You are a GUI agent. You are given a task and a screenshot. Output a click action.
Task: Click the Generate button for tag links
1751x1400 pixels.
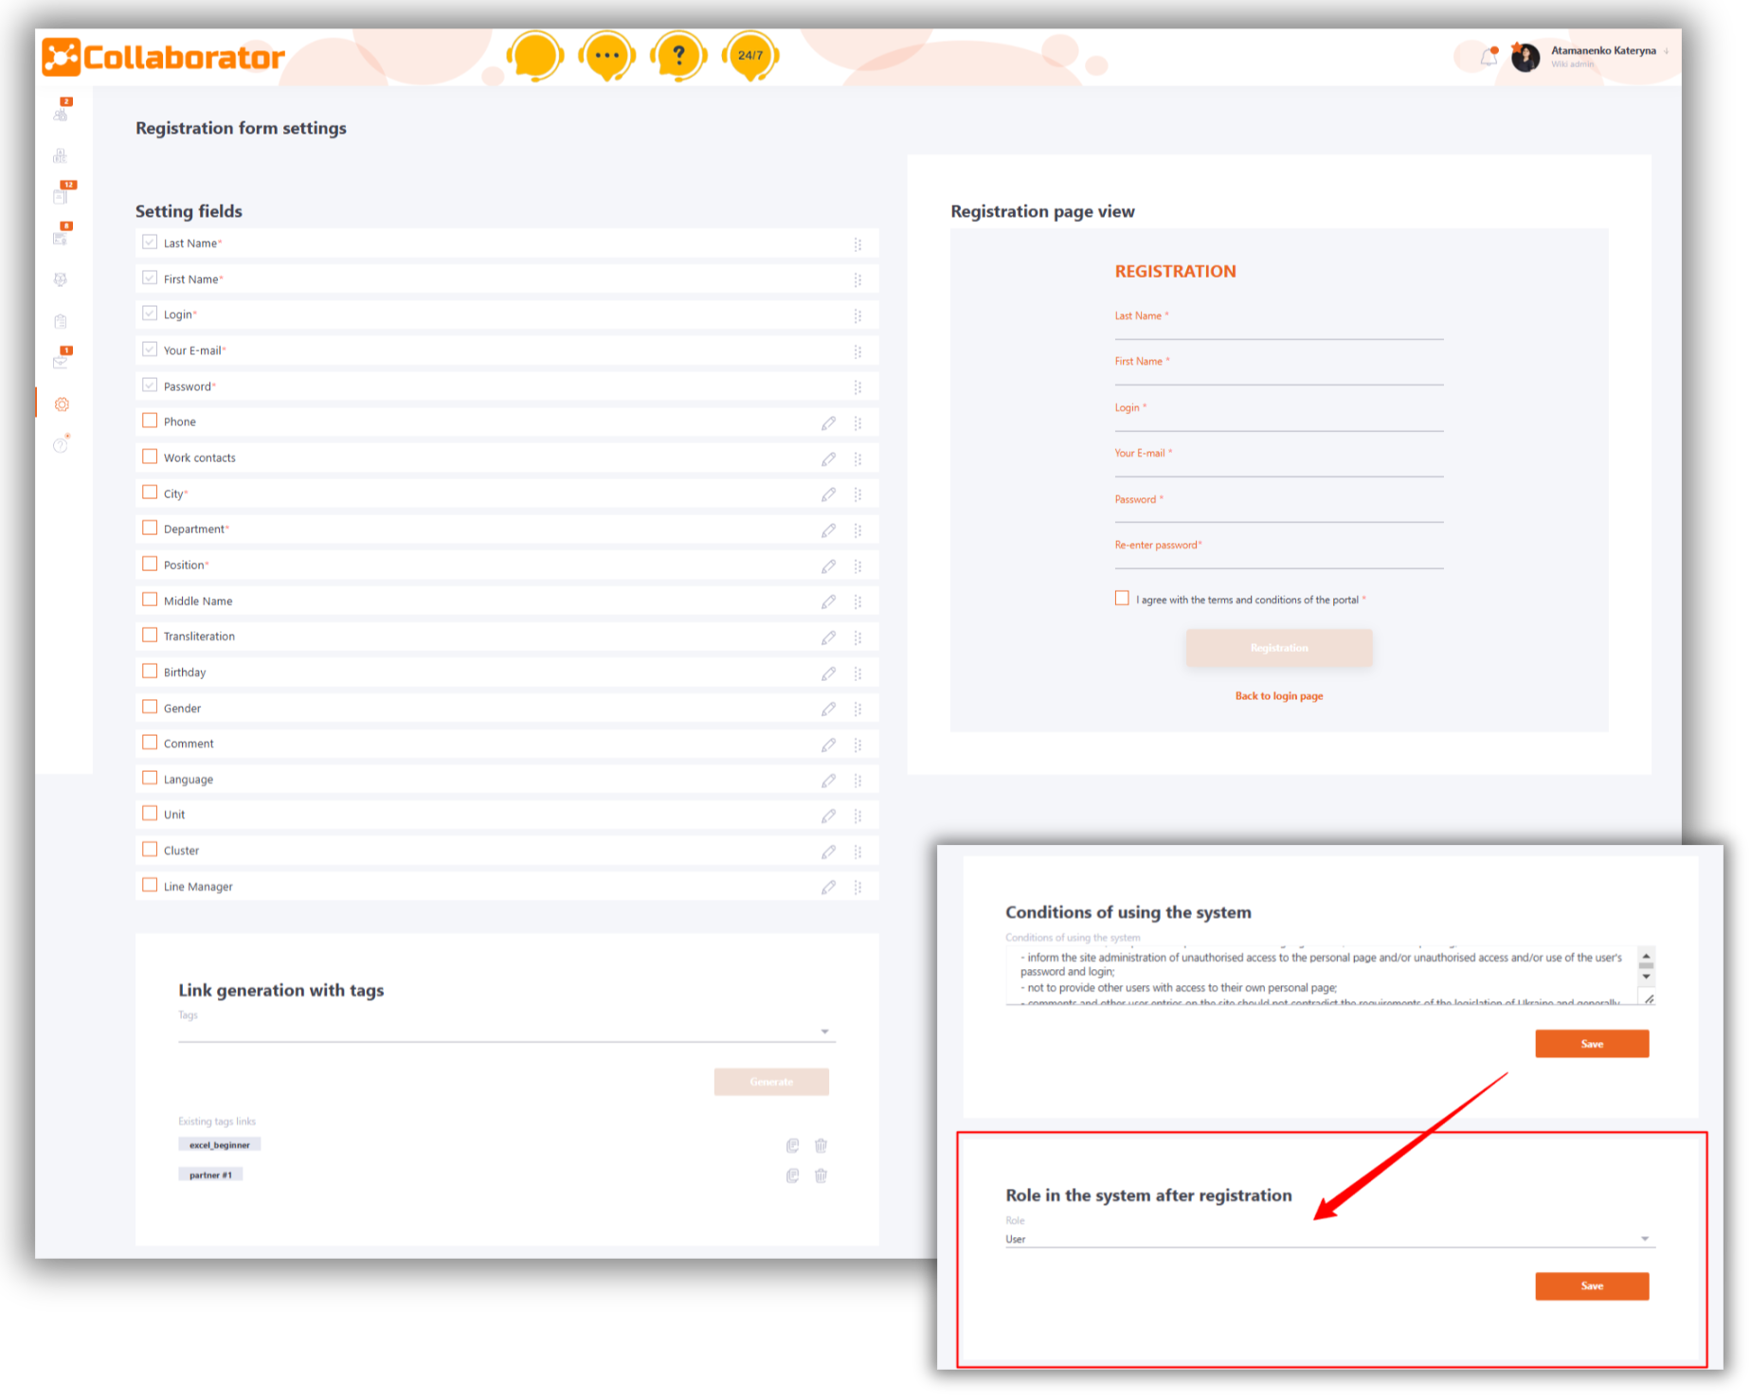coord(771,1081)
